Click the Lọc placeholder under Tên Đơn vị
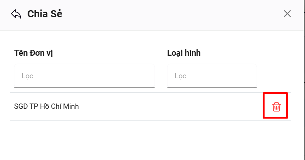Viewport: 305px width, 160px height. [28, 76]
